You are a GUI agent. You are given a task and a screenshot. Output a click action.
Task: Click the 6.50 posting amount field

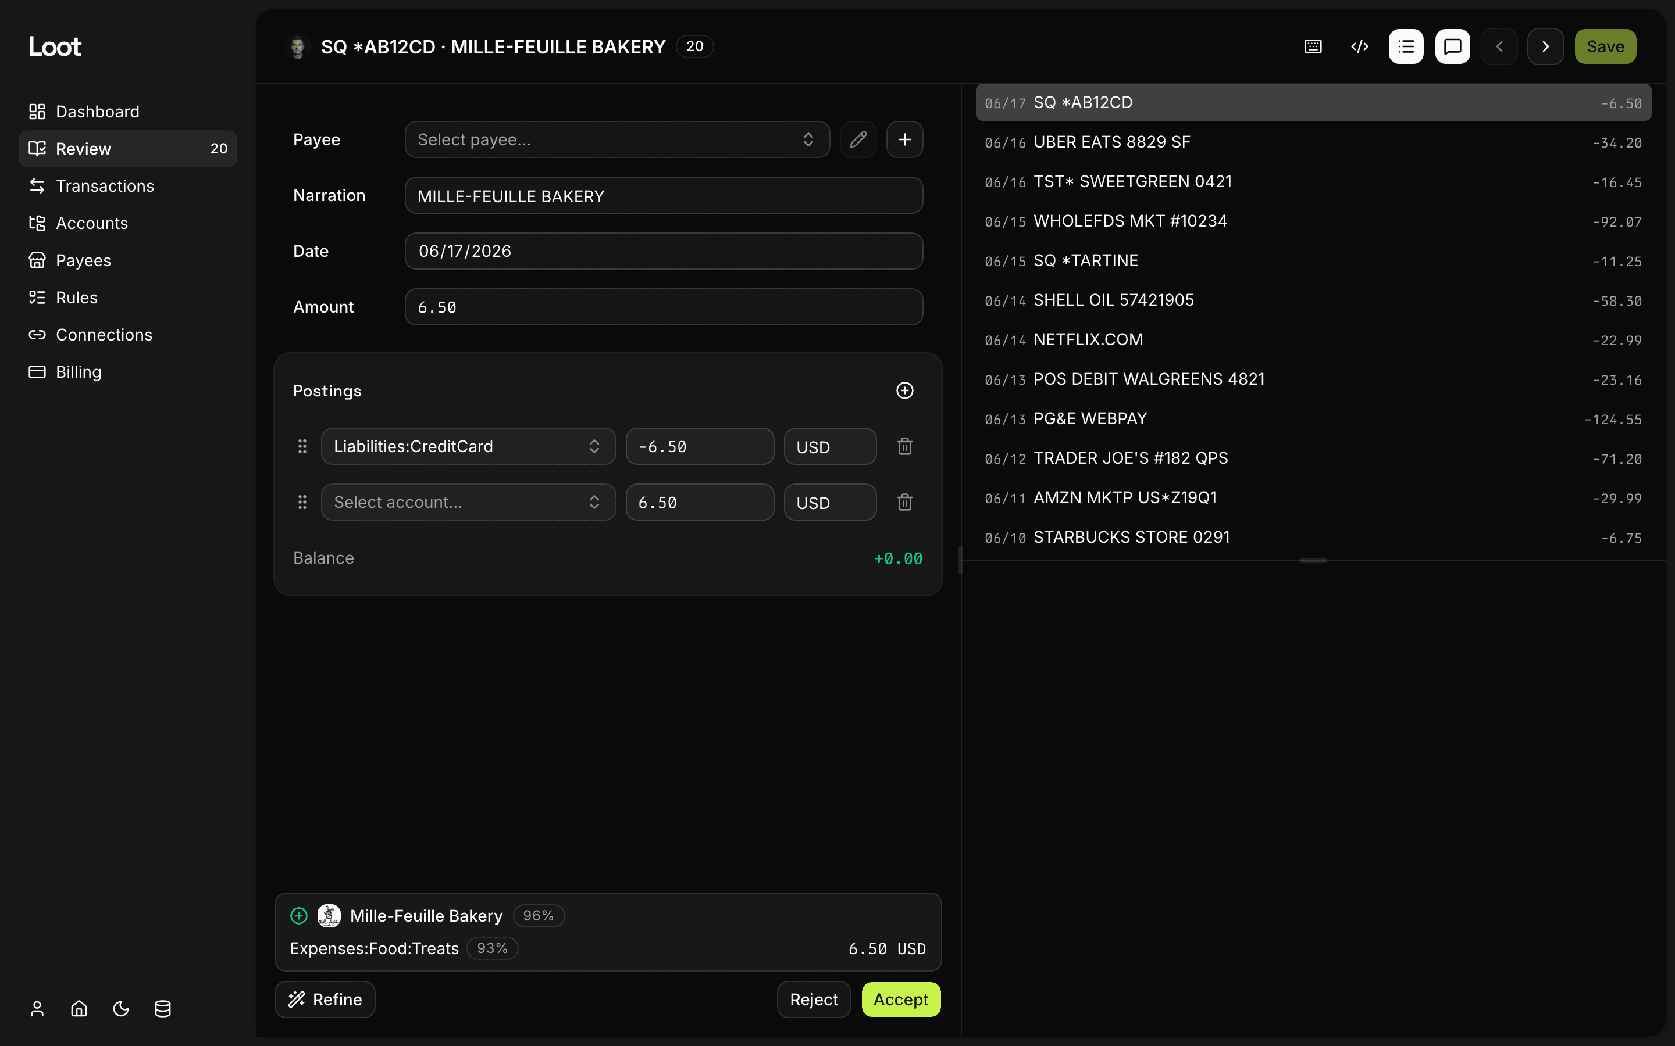[x=699, y=502]
